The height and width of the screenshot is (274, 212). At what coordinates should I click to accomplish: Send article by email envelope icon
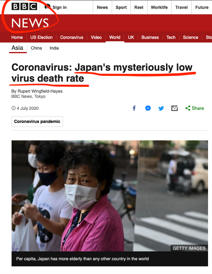pos(175,108)
